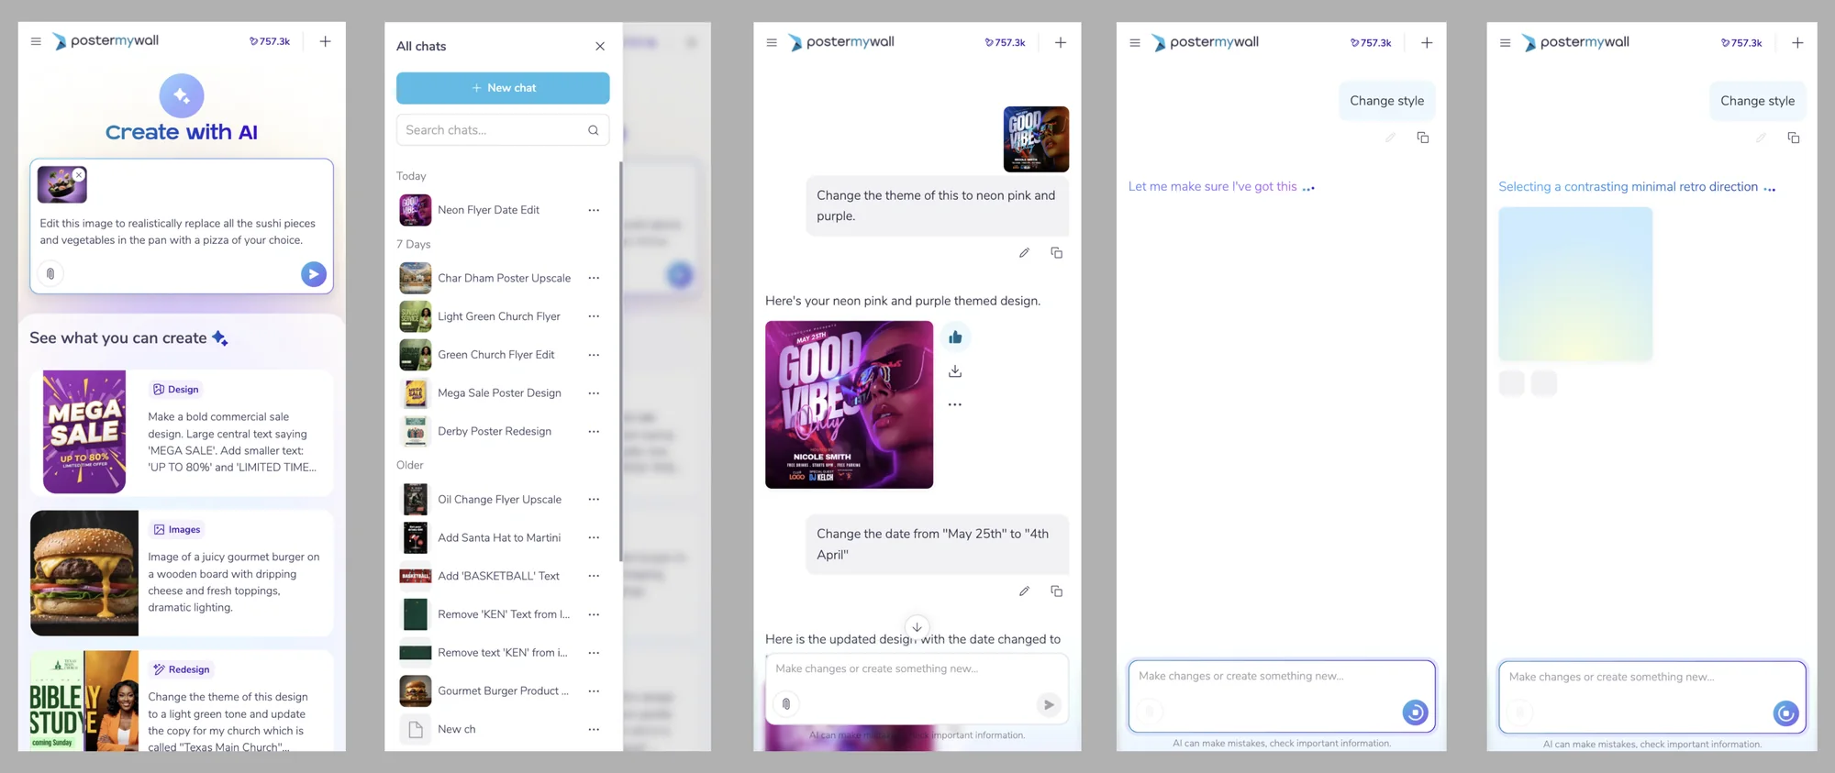Open hamburger menu on Create with AI screen
Image resolution: width=1835 pixels, height=773 pixels.
pyautogui.click(x=36, y=41)
